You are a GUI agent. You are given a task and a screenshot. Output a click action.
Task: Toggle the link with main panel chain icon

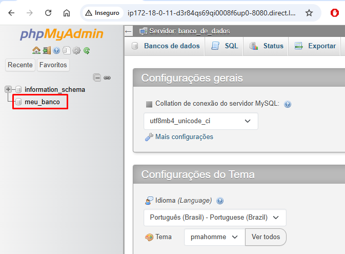coord(107,78)
